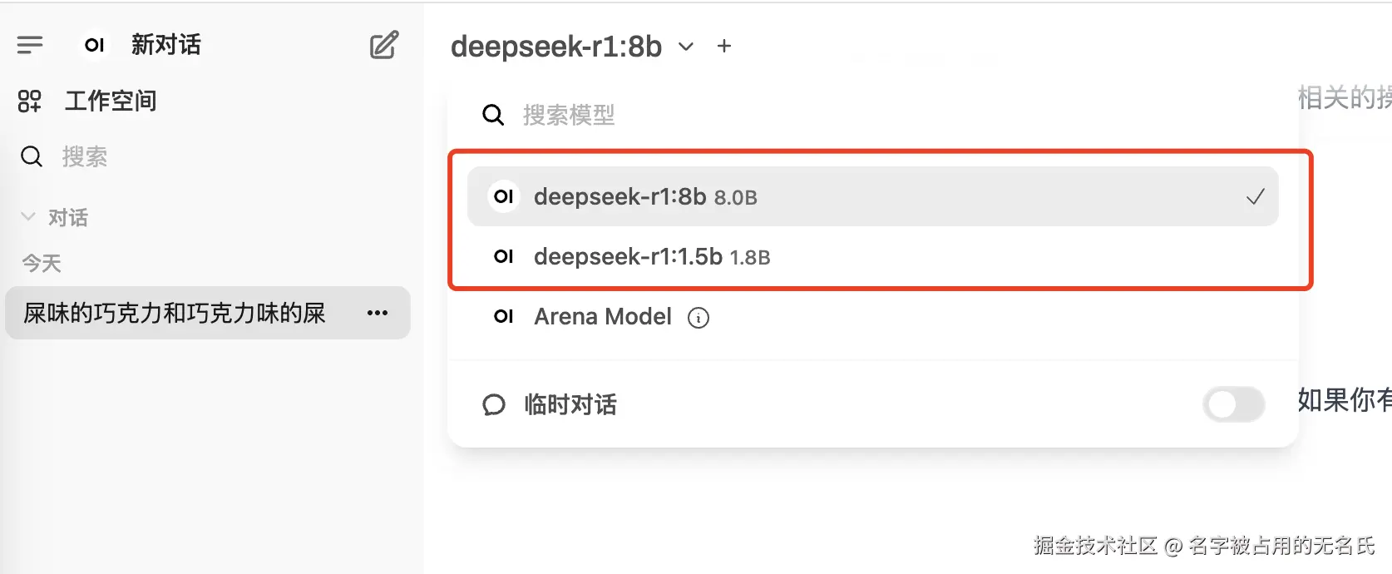The height and width of the screenshot is (574, 1392).
Task: Open the sidebar hamburger menu
Action: pos(30,44)
